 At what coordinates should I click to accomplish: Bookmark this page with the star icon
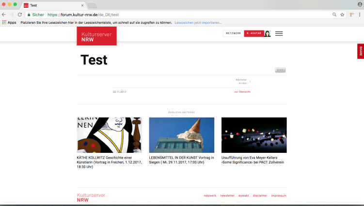(342, 15)
